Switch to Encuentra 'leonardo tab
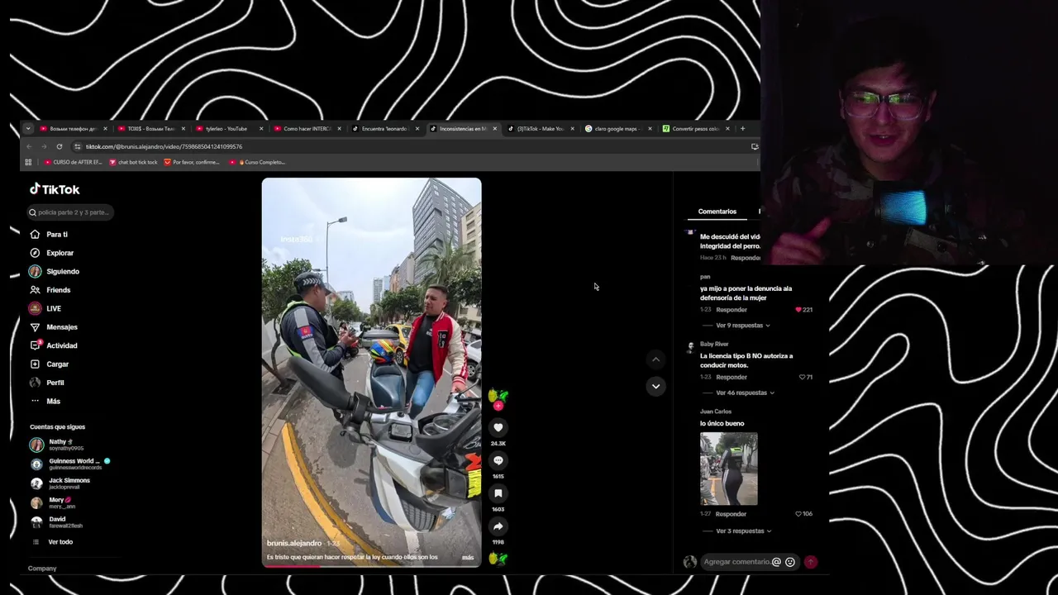The width and height of the screenshot is (1058, 595). 384,128
